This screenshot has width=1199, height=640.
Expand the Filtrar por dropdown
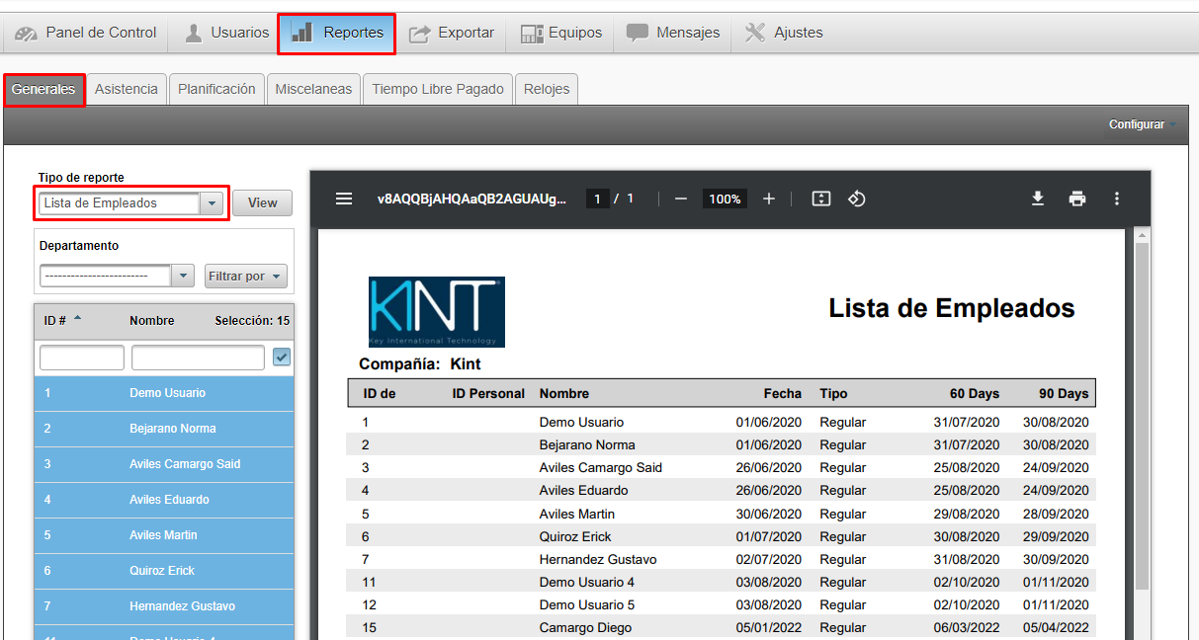coord(245,277)
